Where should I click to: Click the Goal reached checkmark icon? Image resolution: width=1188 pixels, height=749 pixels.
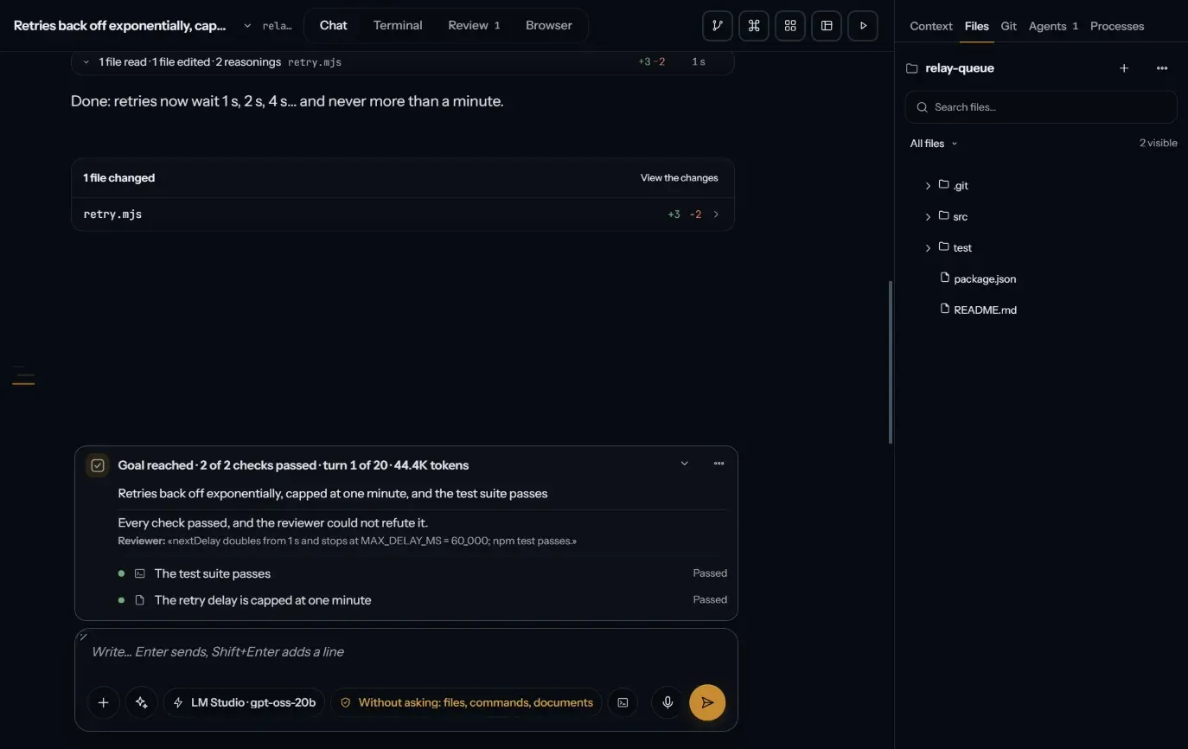click(x=98, y=465)
